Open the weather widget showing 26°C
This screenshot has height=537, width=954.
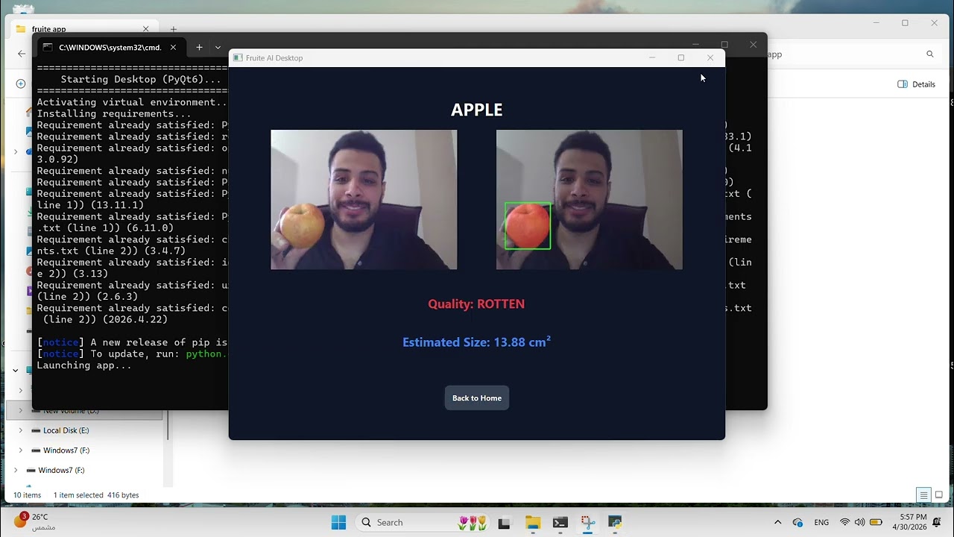(x=35, y=521)
